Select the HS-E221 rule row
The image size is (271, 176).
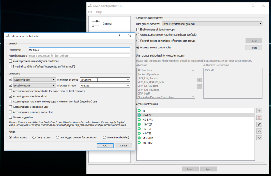195,115
